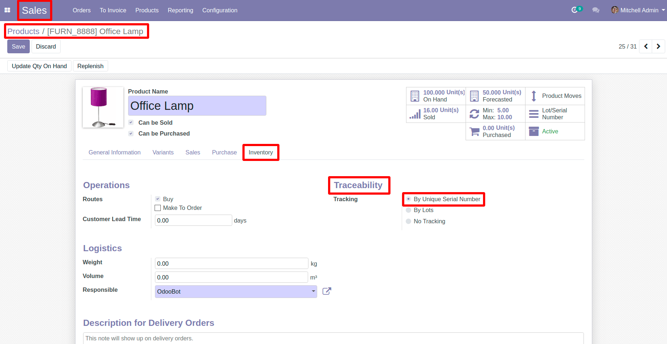
Task: Click the Sold bar chart icon
Action: pyautogui.click(x=415, y=114)
